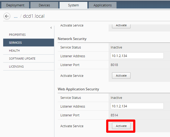The width and height of the screenshot is (170, 137).
Task: Switch to the Devices tab
Action: 44,5
